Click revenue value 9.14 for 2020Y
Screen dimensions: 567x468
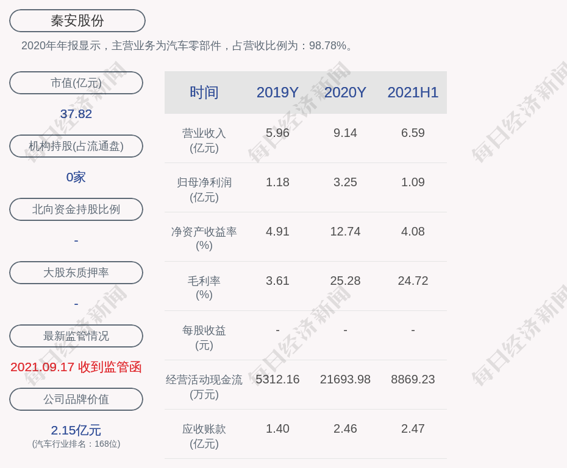[345, 133]
